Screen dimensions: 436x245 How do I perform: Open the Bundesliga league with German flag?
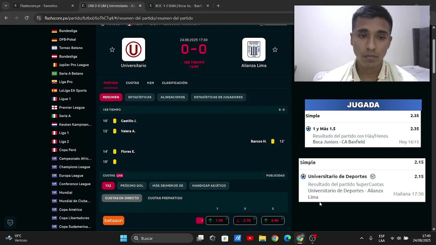68,31
